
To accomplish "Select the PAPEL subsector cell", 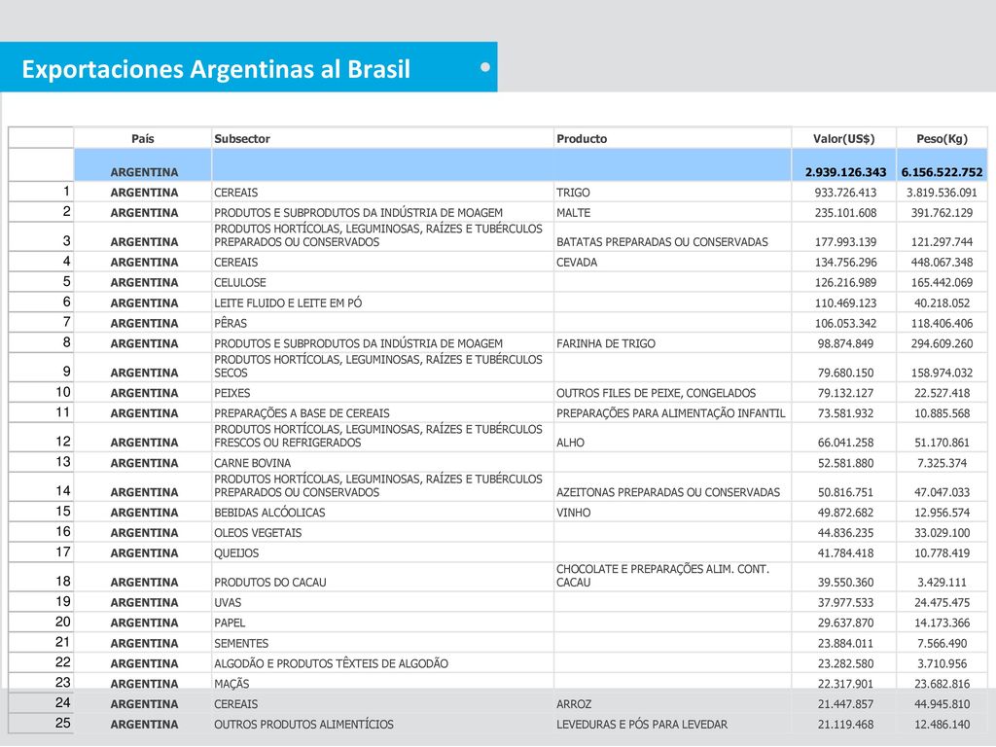I will tap(230, 623).
